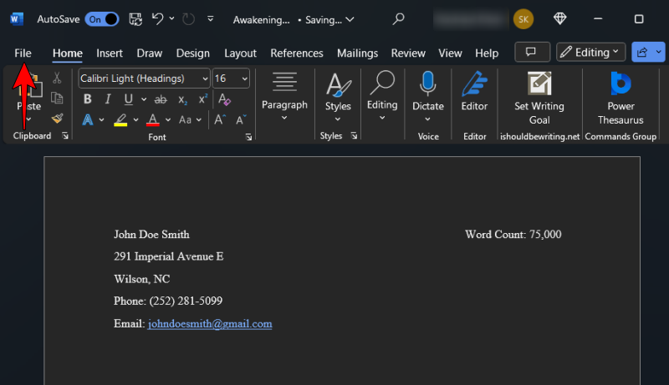This screenshot has width=669, height=385.
Task: Open the johndoesmith@gmail.com email link
Action: click(x=210, y=324)
